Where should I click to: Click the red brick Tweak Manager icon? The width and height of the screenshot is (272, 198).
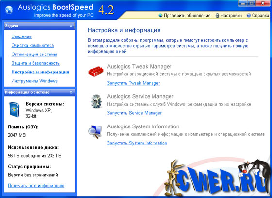(96, 71)
